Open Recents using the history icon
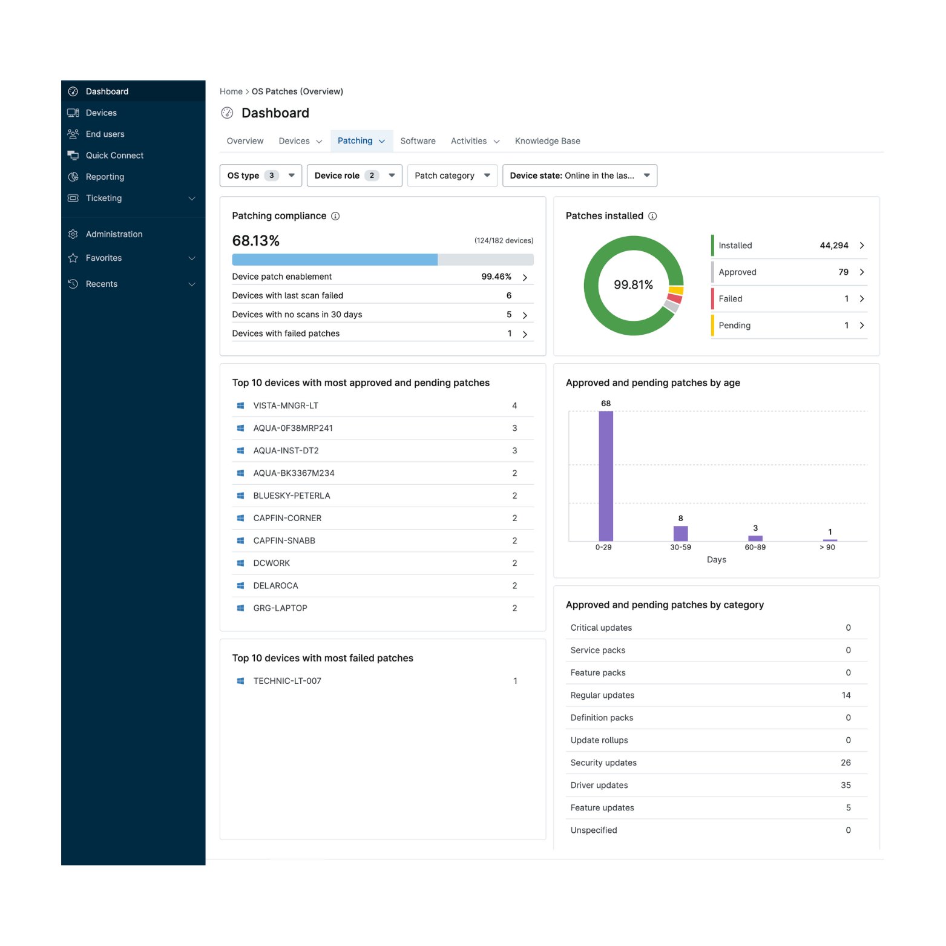This screenshot has width=946, height=946. [73, 283]
